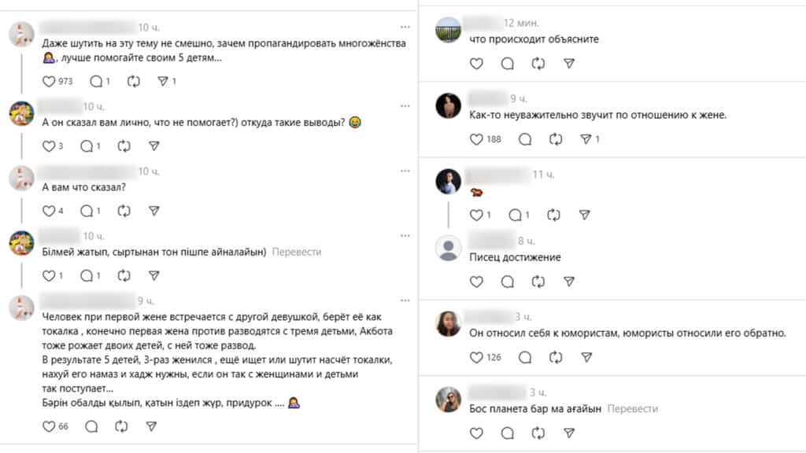Translate the "Білмей жатып" comment
Viewport: 806px width, 453px height.
[297, 252]
